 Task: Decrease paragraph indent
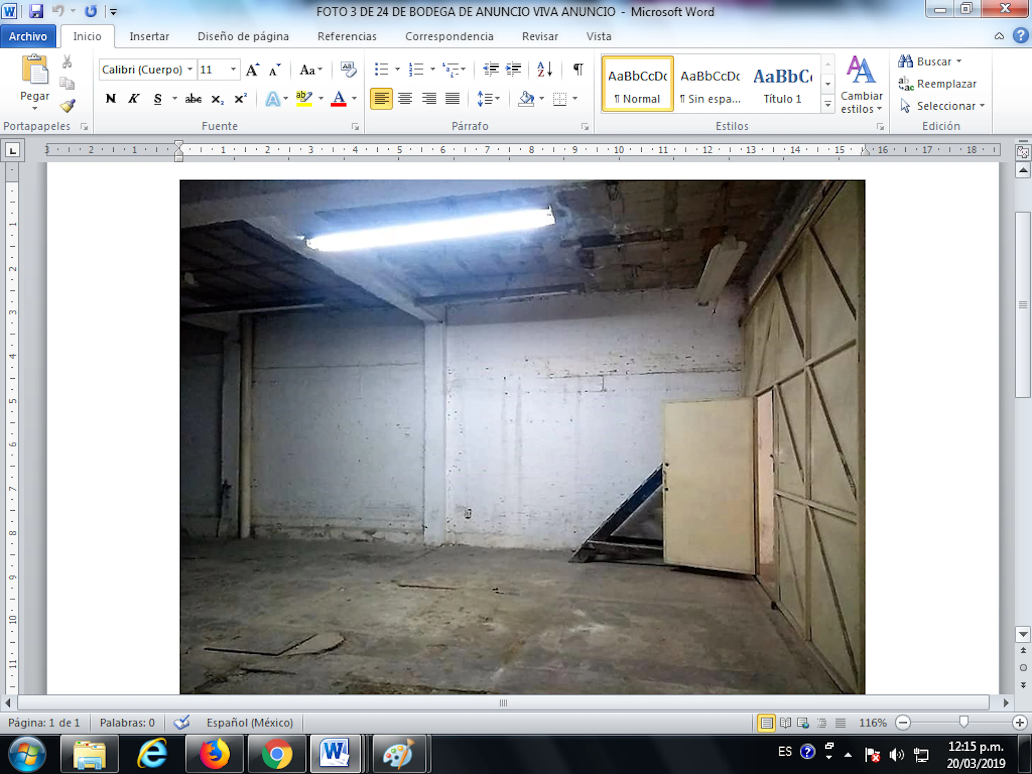pyautogui.click(x=490, y=70)
